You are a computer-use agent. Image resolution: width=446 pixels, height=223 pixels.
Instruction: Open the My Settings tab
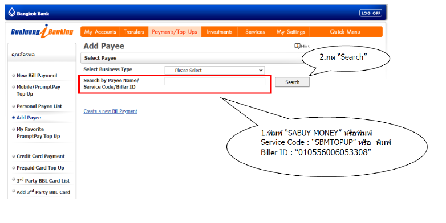click(x=291, y=32)
